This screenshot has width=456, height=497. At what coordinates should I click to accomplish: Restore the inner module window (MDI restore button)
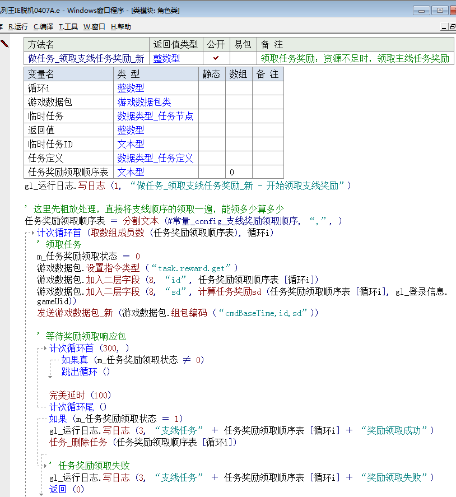452,26
